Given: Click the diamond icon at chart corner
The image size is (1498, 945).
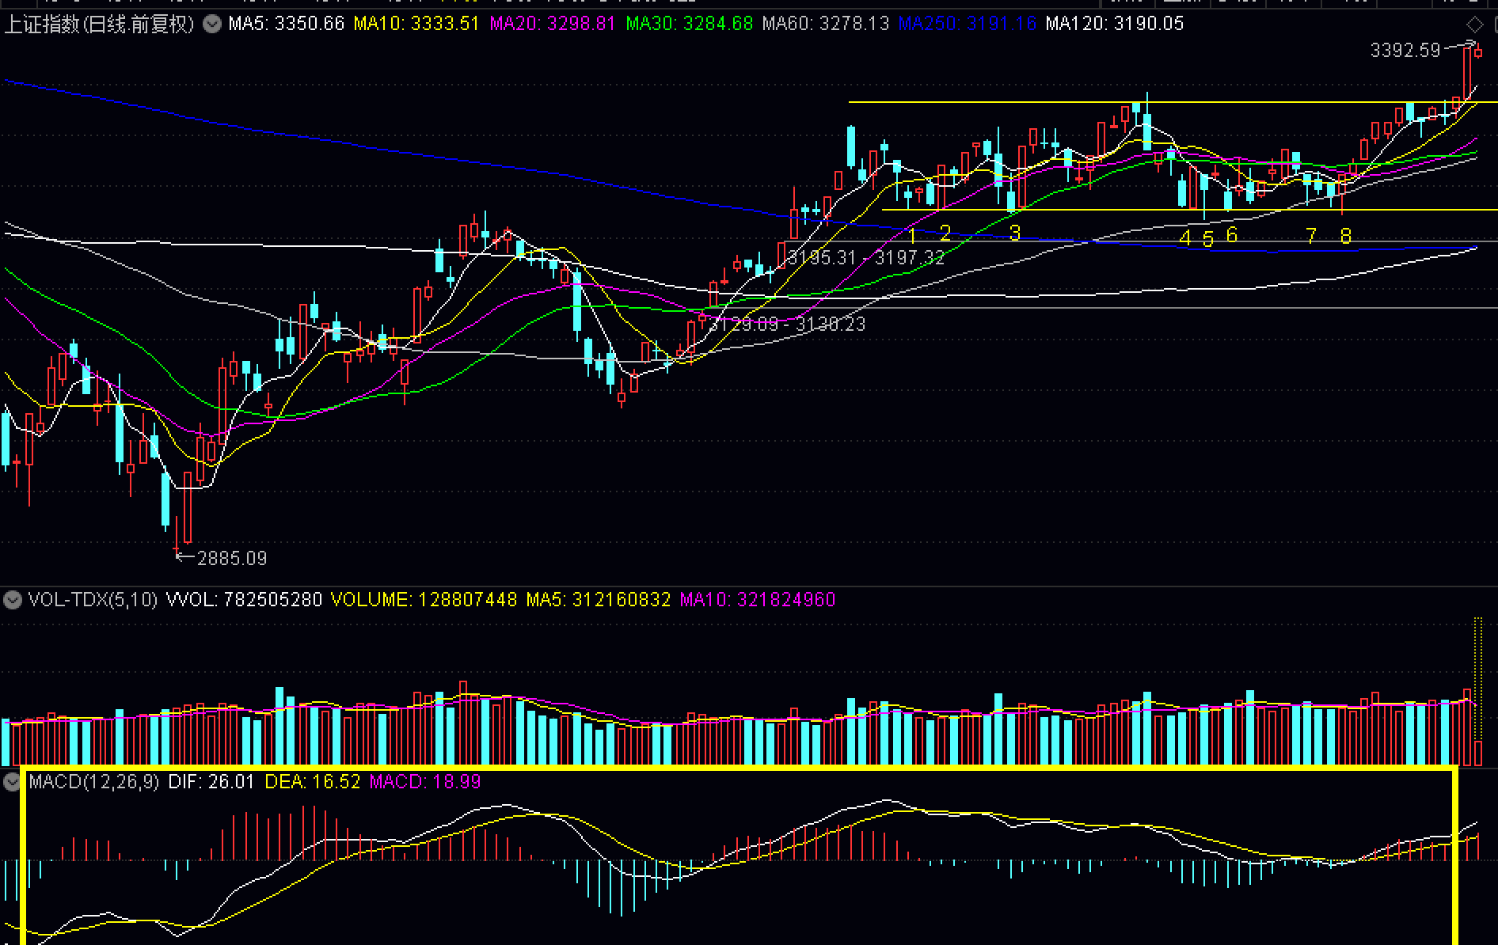Looking at the screenshot, I should pos(1476,25).
